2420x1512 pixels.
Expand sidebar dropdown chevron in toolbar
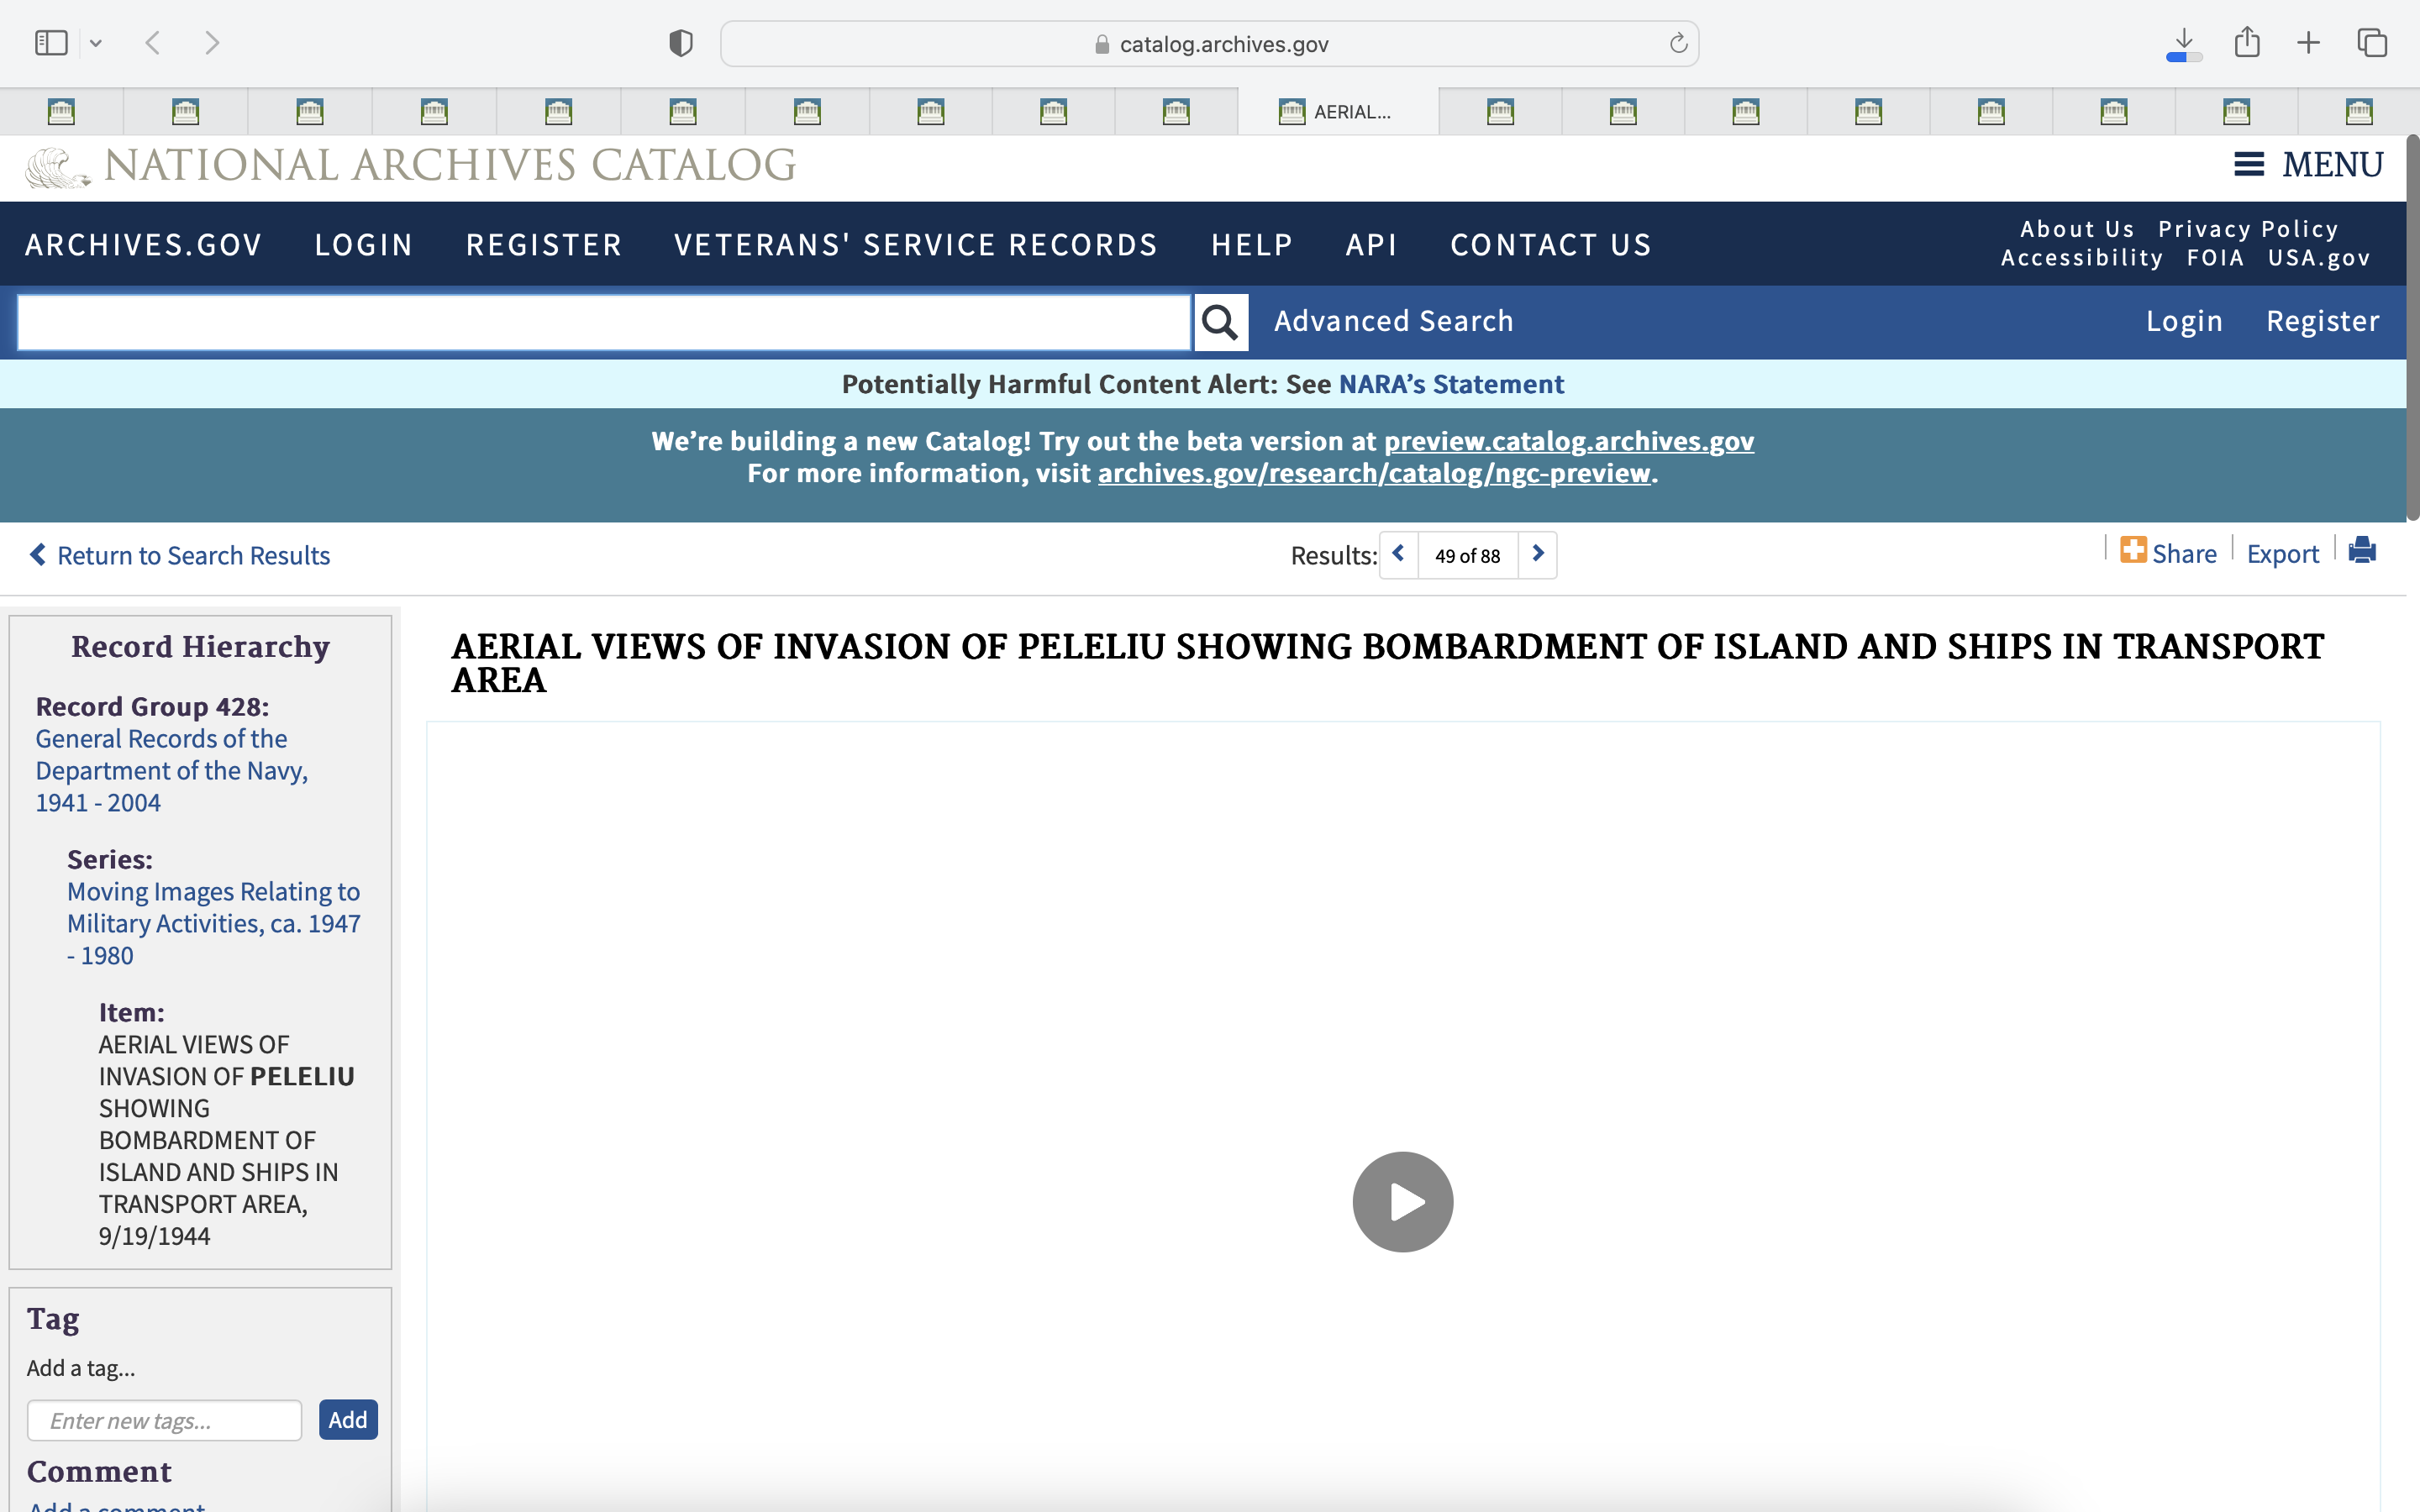(x=96, y=43)
